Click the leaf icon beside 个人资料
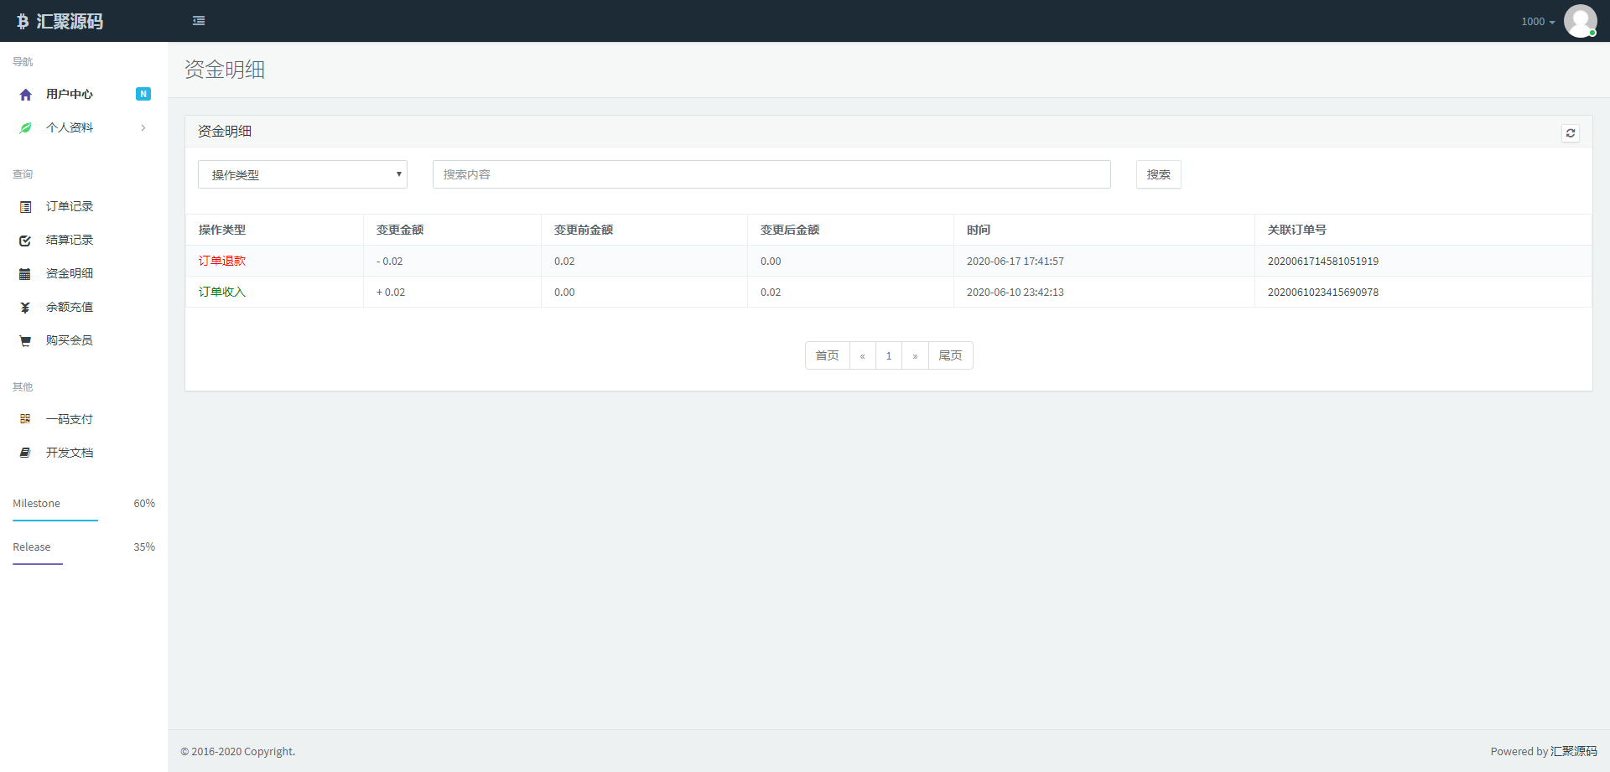The height and width of the screenshot is (772, 1610). tap(25, 128)
